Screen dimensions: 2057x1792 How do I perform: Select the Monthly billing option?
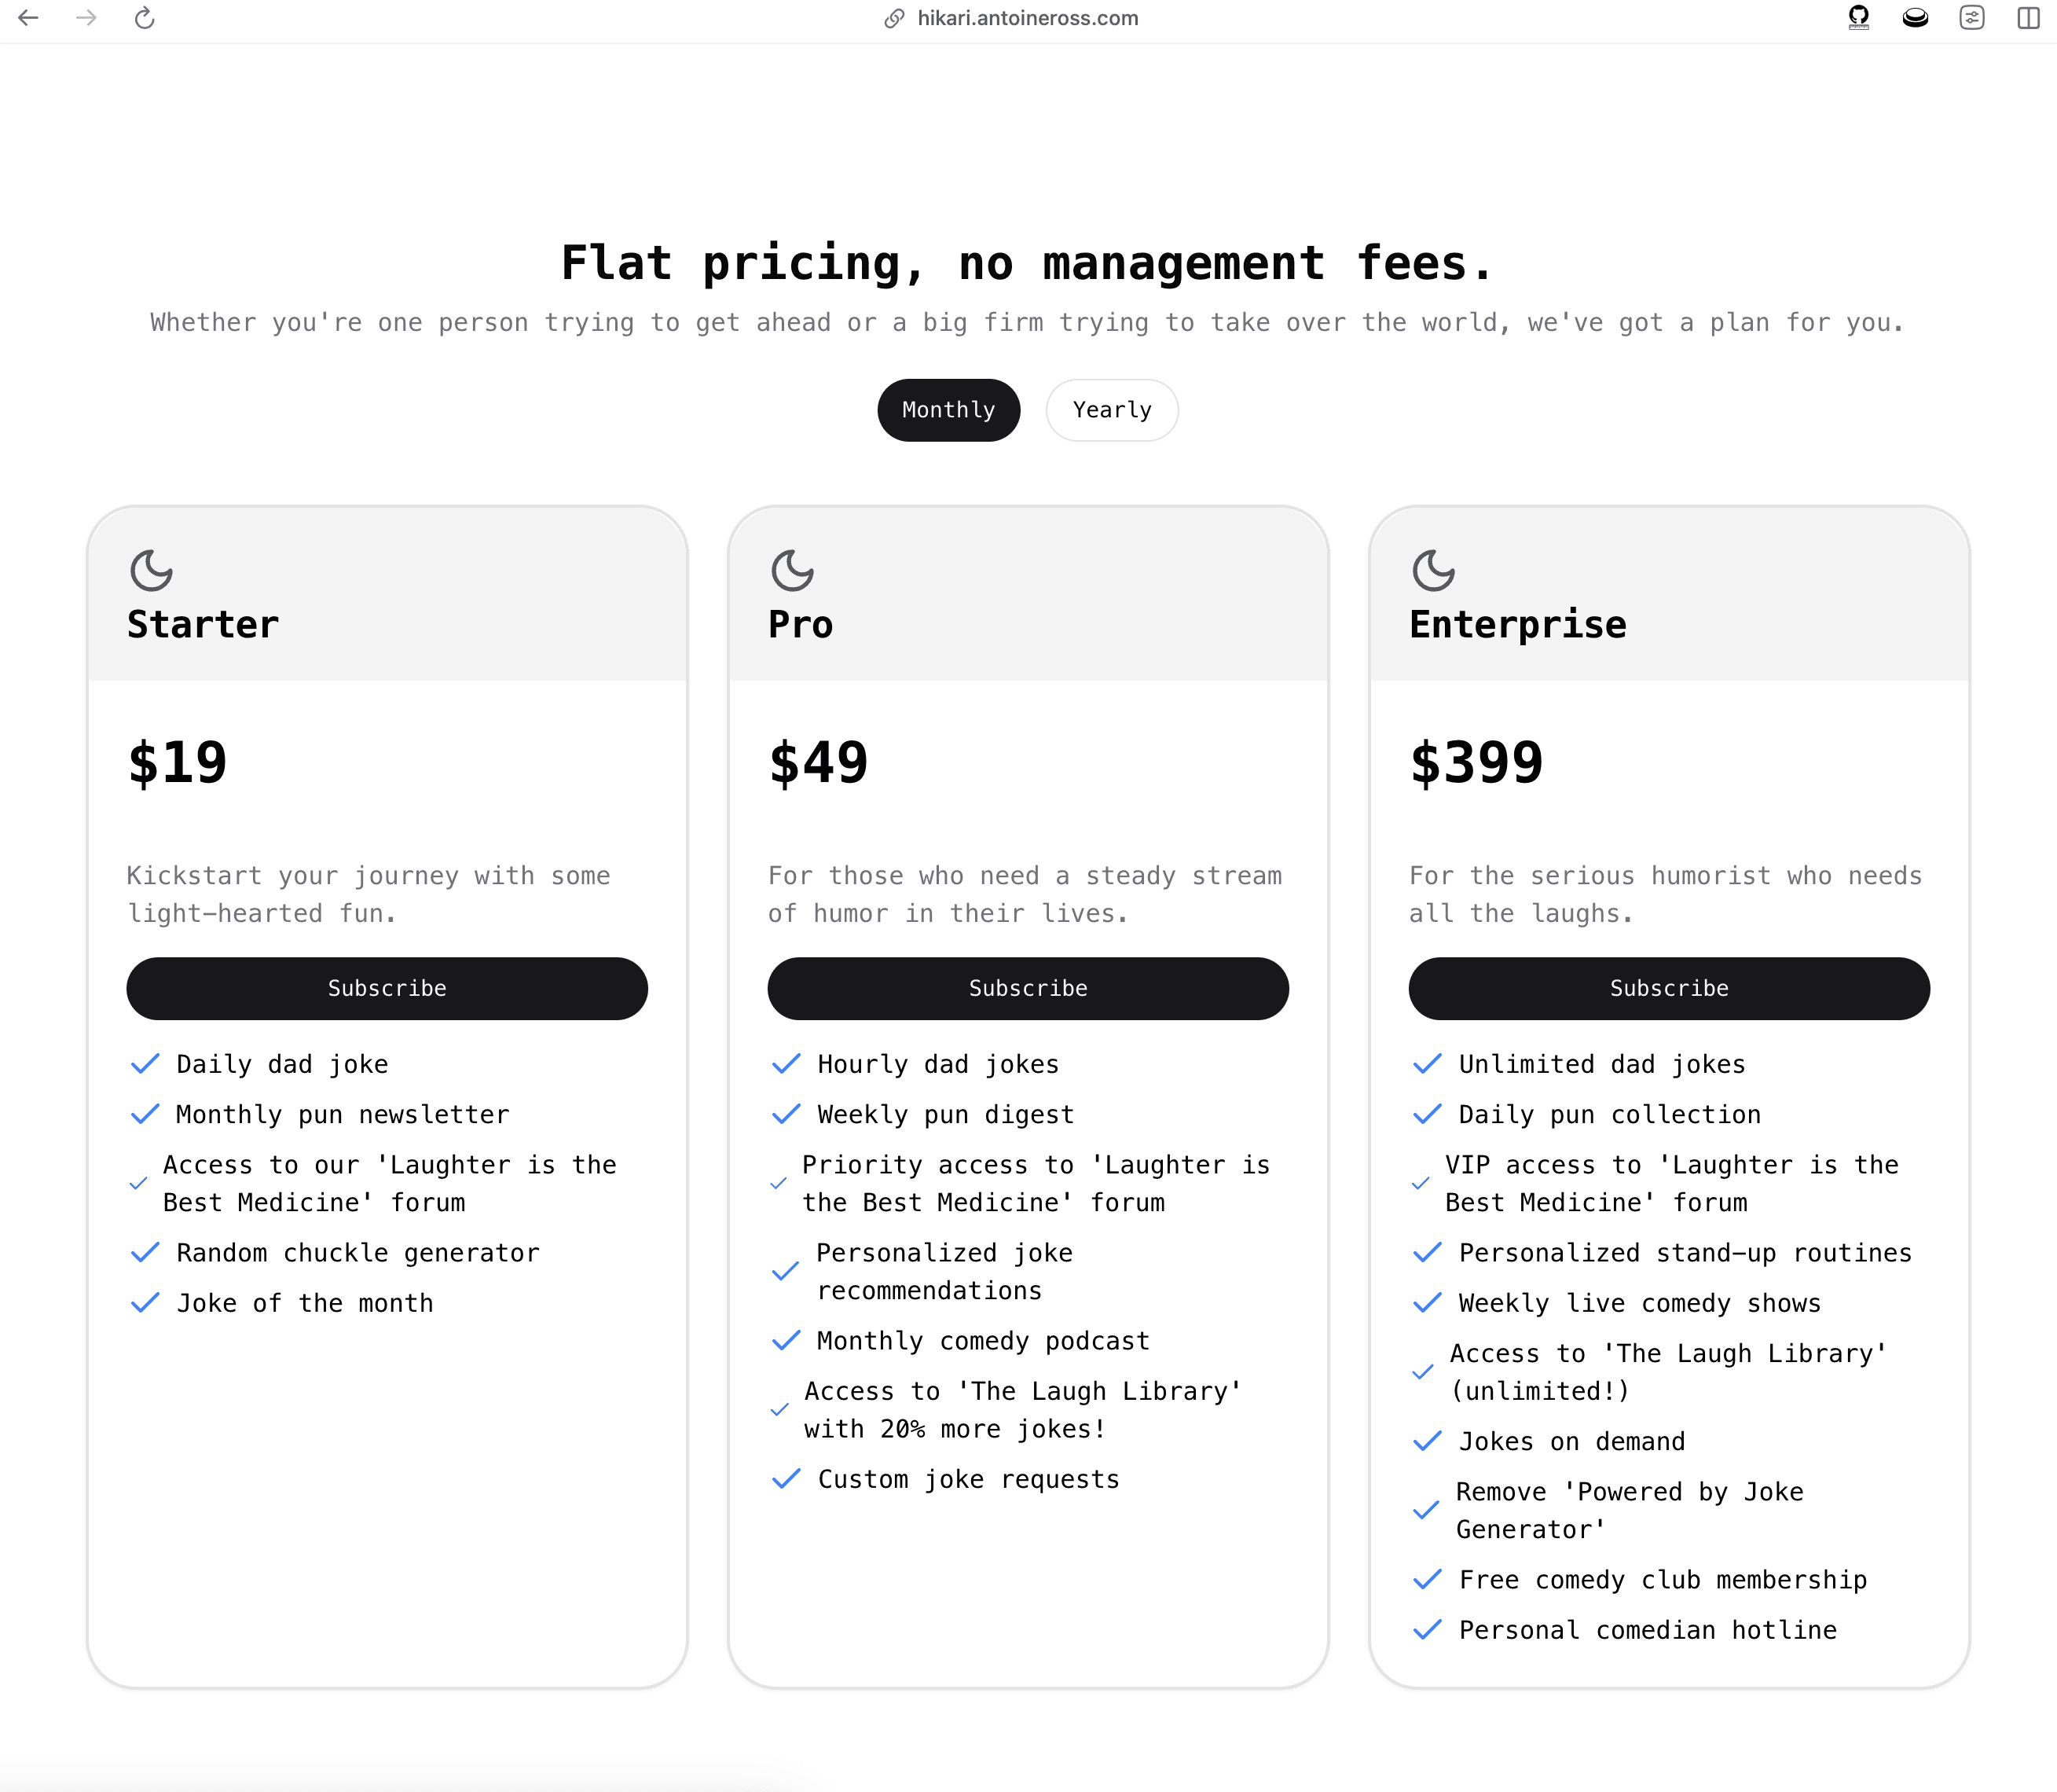[x=948, y=409]
